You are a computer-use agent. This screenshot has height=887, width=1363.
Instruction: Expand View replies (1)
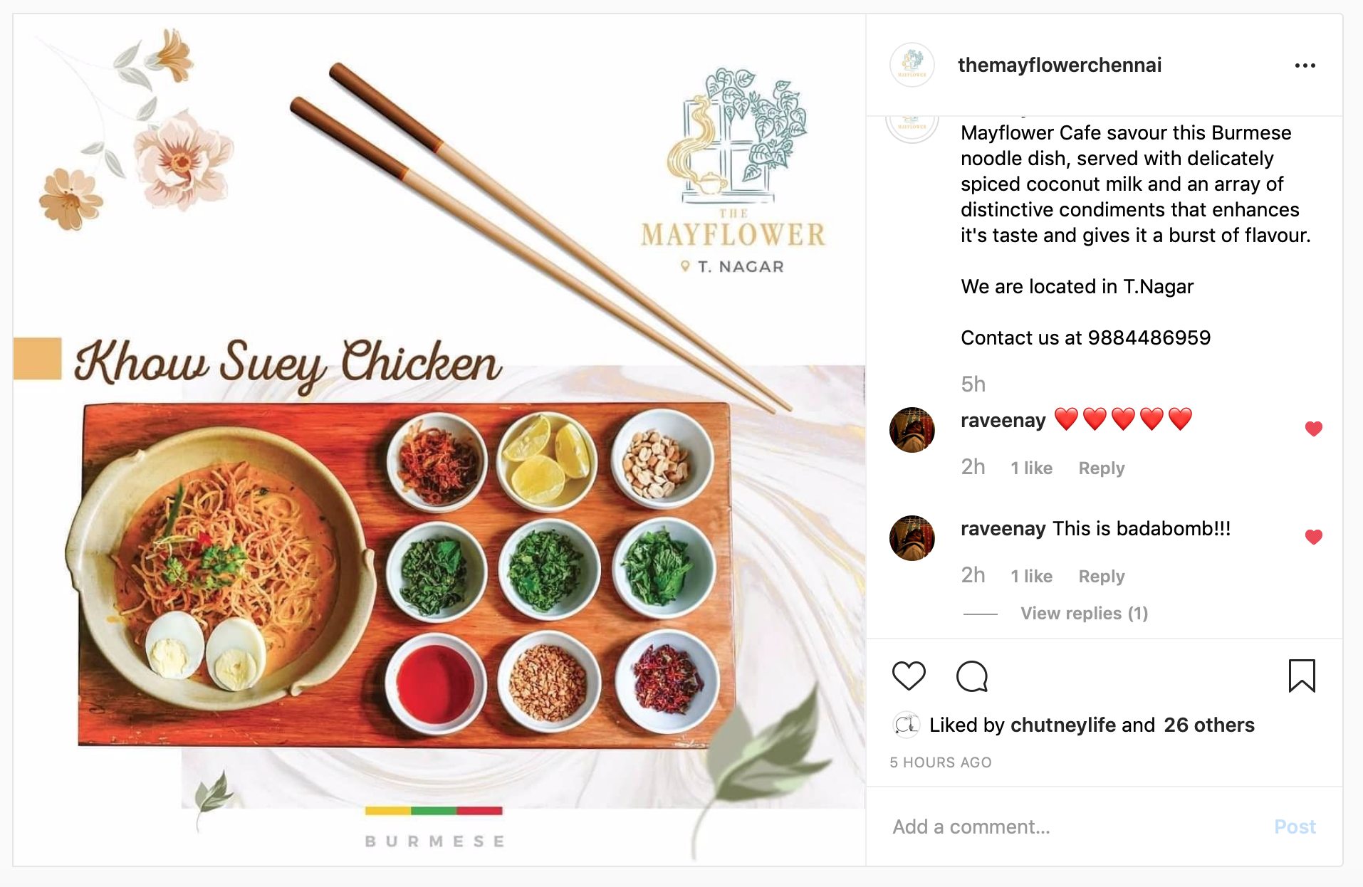(x=1084, y=613)
